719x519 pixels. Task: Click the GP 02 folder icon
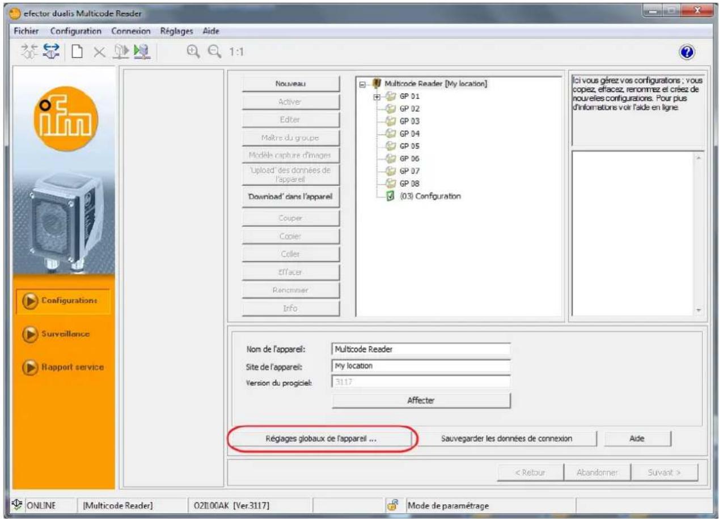click(390, 108)
